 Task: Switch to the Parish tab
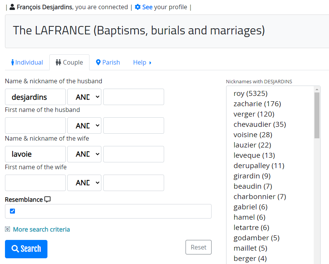[108, 62]
